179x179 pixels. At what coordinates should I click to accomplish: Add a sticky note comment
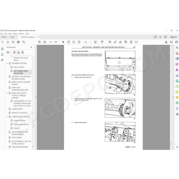coord(110,42)
